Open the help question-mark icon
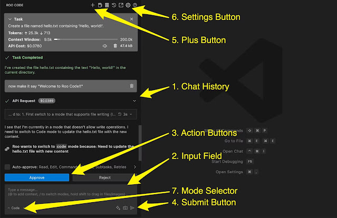 coord(135,5)
